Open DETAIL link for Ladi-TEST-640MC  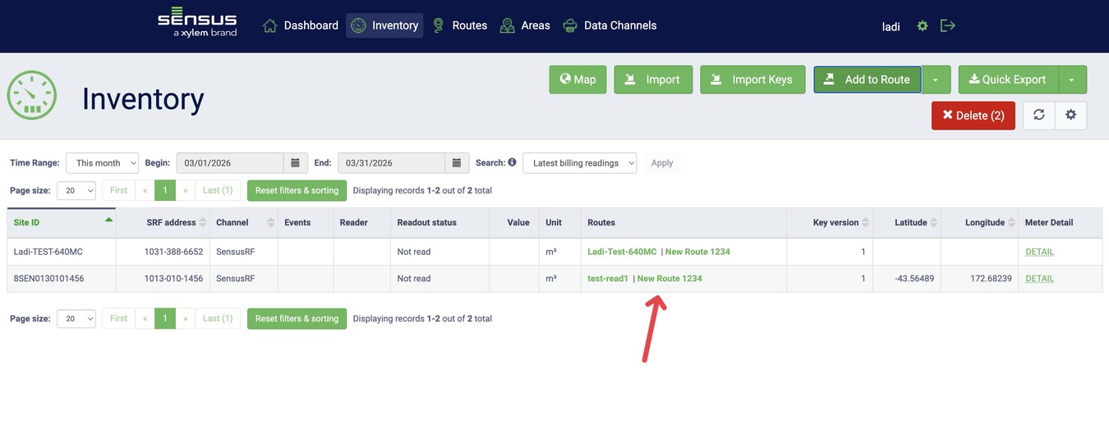tap(1039, 252)
